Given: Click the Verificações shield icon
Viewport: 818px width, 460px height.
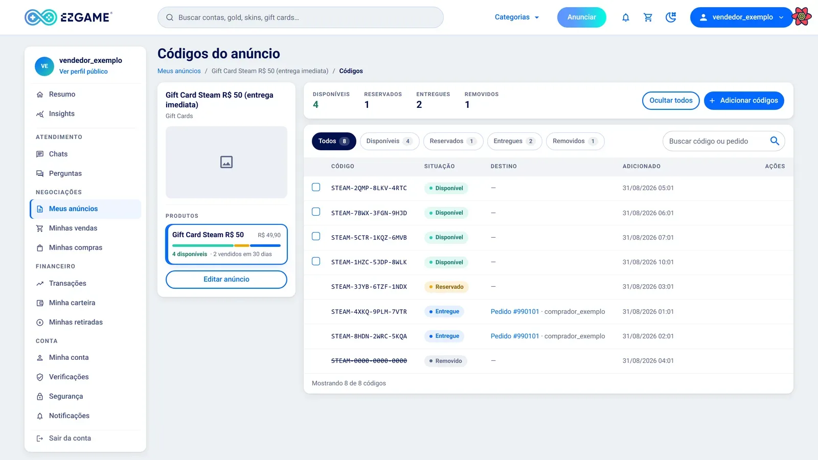Looking at the screenshot, I should click(x=40, y=377).
